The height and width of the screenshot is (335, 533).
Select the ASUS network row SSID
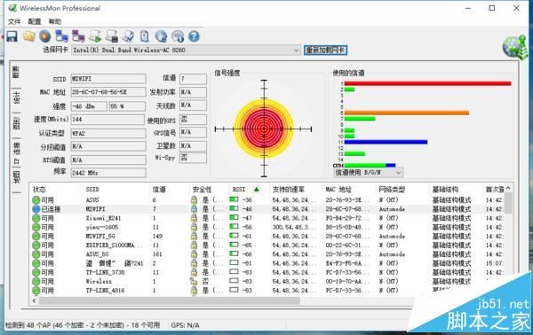pos(92,199)
